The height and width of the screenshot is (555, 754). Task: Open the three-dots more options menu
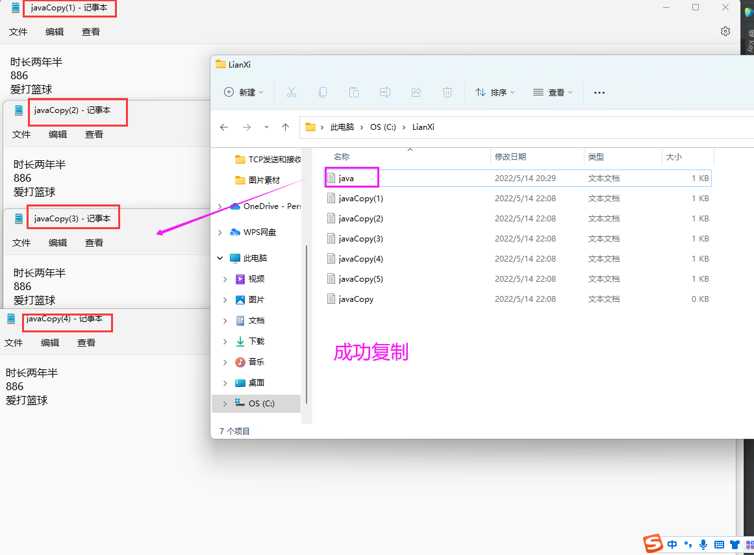tap(599, 93)
